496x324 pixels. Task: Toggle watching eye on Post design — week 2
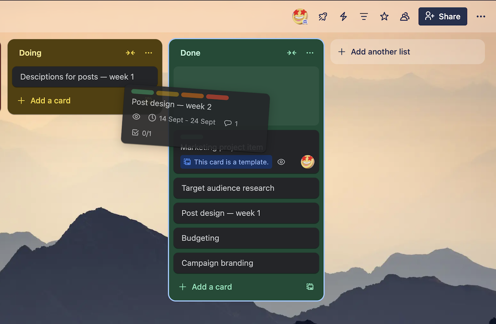pos(136,117)
